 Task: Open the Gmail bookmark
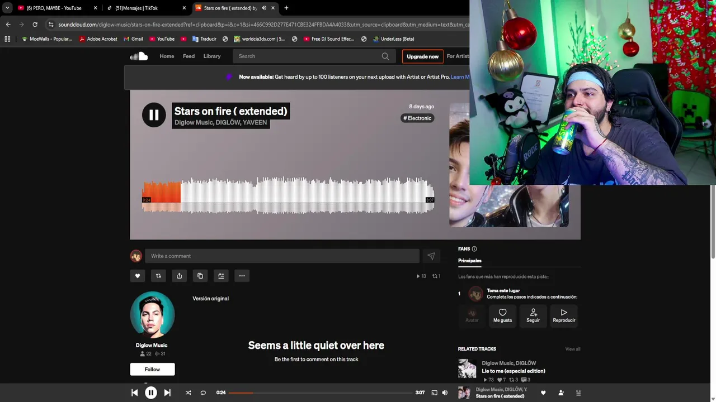(133, 39)
